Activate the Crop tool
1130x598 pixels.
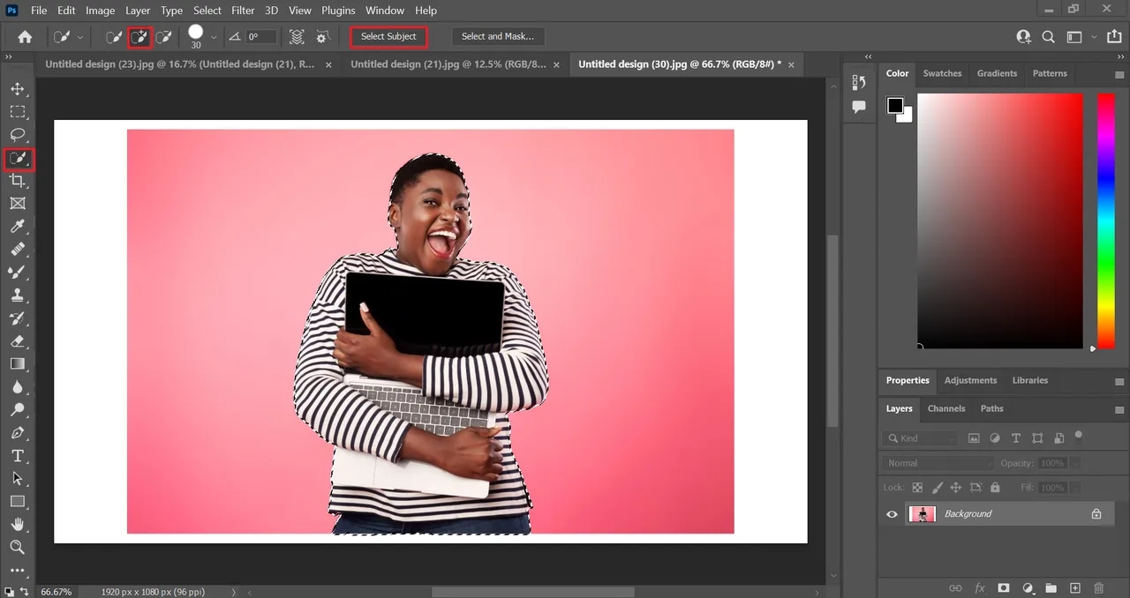tap(19, 181)
